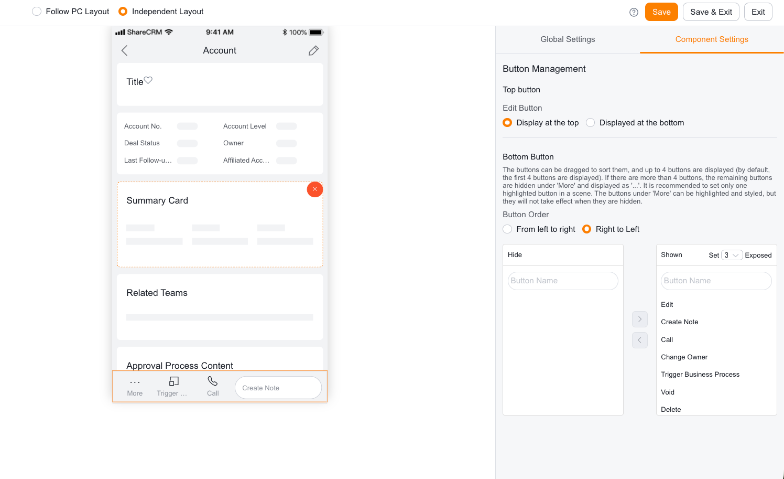The image size is (784, 479).
Task: Switch to Global Settings tab
Action: [568, 39]
